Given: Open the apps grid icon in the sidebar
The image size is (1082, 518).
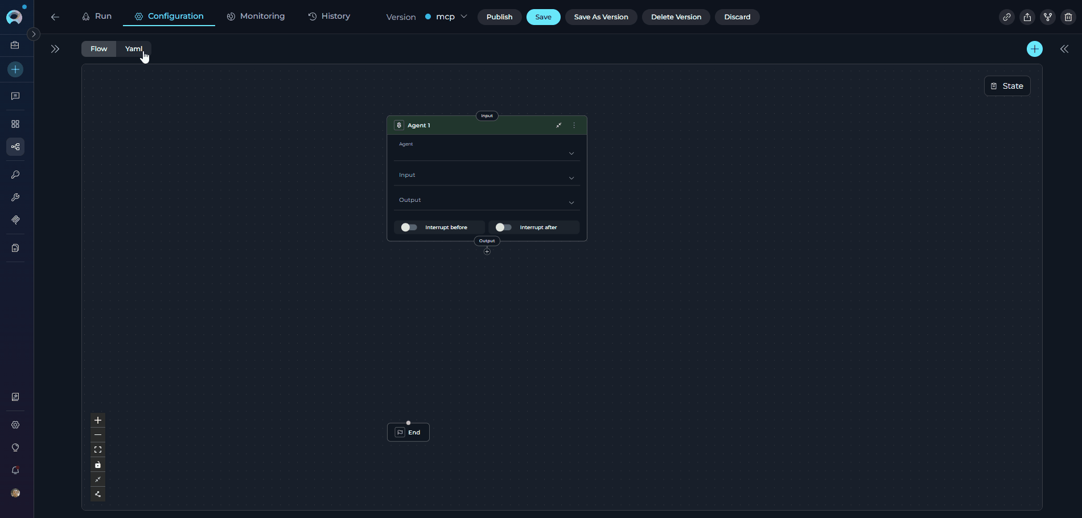Looking at the screenshot, I should [15, 123].
